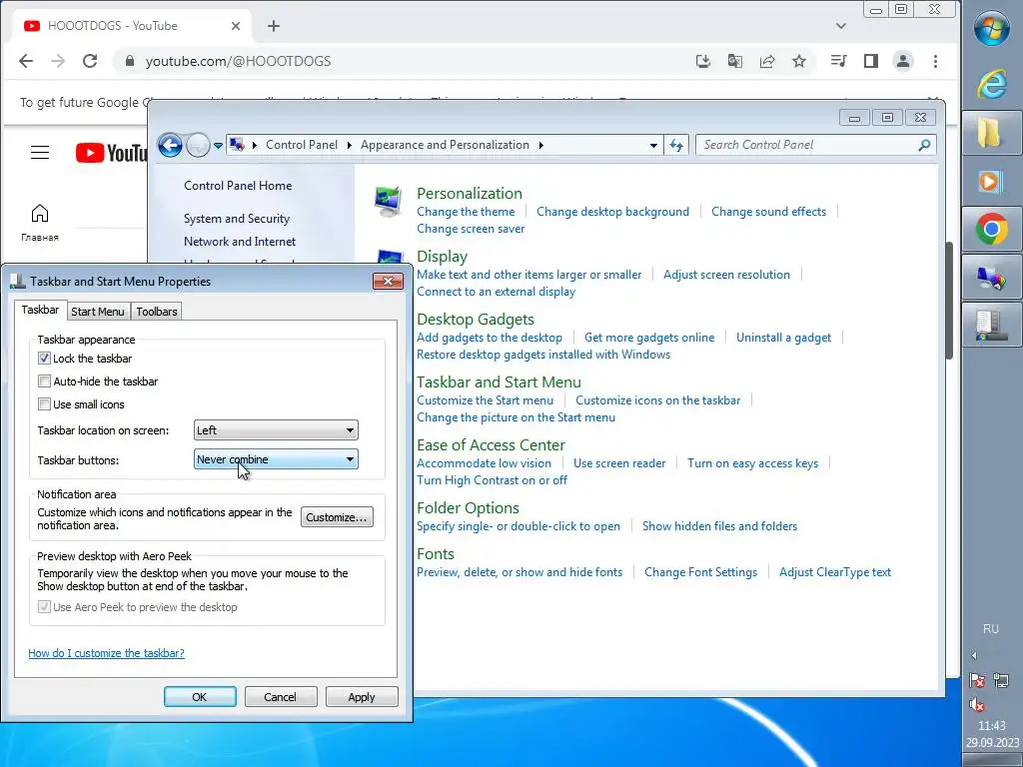This screenshot has width=1023, height=767.
Task: Click the Chrome address bar URL
Action: click(238, 61)
